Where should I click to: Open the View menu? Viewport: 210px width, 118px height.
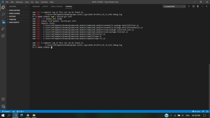coord(27,2)
